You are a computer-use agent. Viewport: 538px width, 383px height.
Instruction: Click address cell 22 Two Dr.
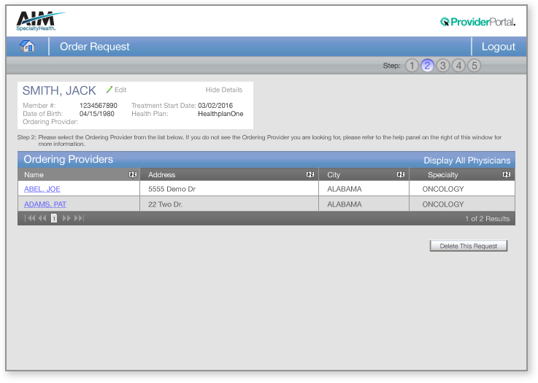pyautogui.click(x=165, y=204)
